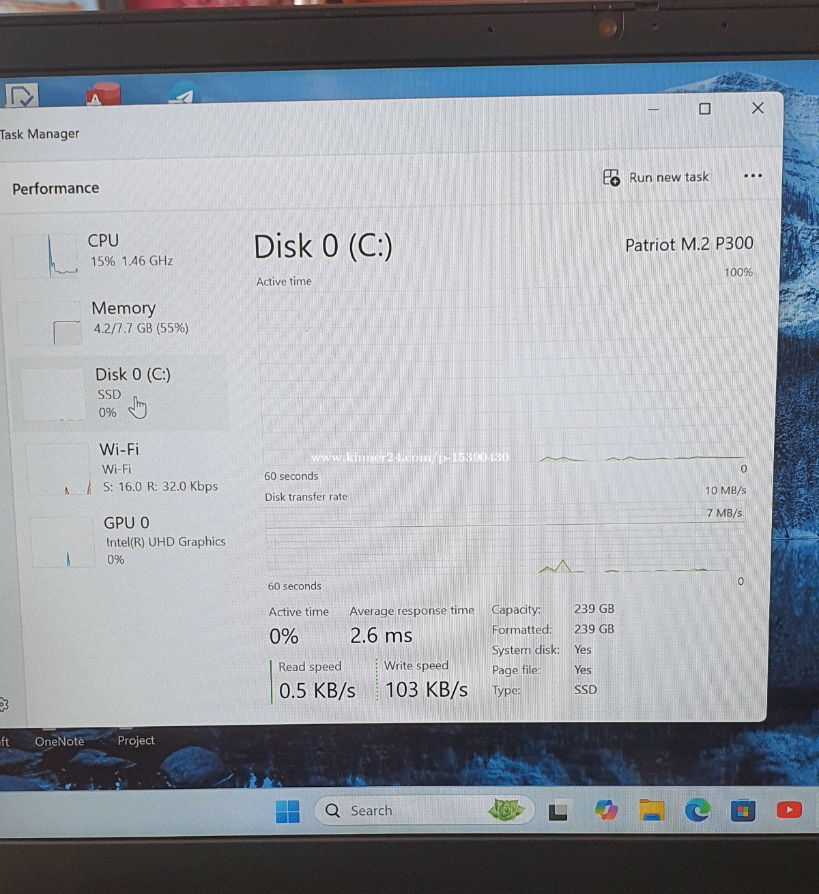Launch Microsoft Edge from the taskbar
Screen dimensions: 819x894
coord(698,810)
